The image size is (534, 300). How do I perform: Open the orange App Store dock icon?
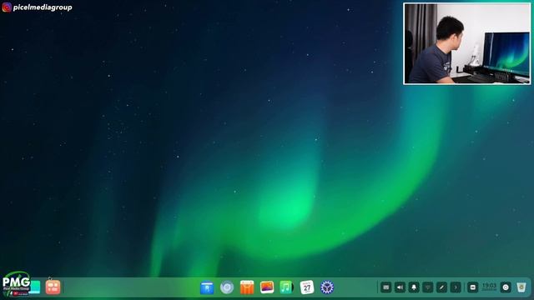(x=247, y=287)
